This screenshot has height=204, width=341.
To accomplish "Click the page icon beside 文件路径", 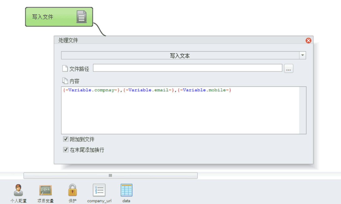I will coord(65,69).
